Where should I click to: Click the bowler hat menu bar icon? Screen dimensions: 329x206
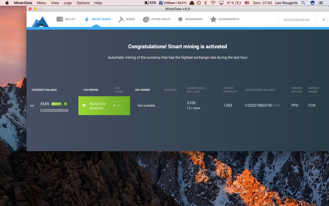click(192, 3)
